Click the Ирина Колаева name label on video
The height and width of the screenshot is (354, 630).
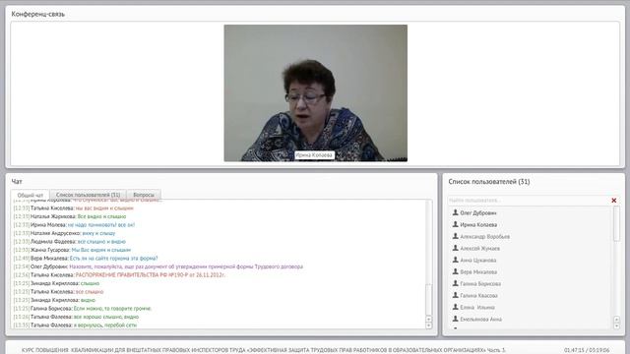click(x=314, y=155)
